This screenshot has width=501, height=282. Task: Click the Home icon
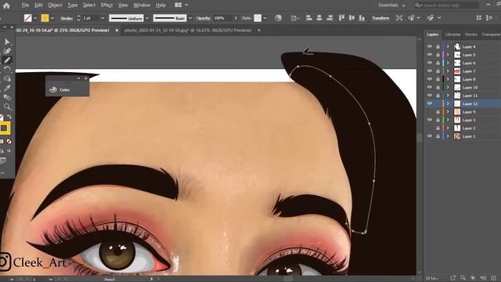point(6,5)
